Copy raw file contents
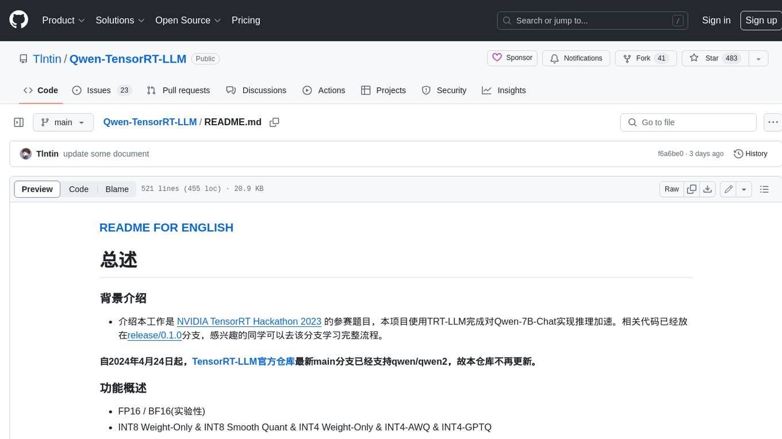The width and height of the screenshot is (782, 439). coord(692,189)
